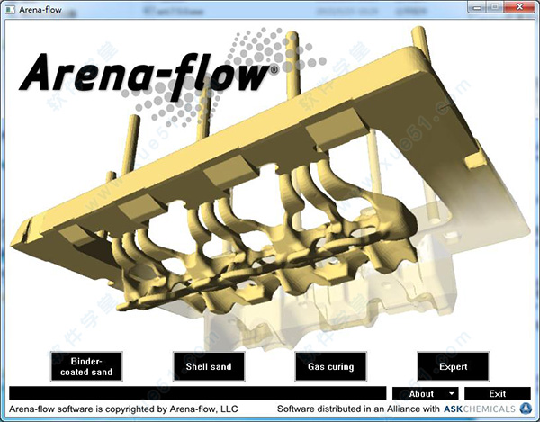Close the Arena-flow window
Screen dimensions: 540x422
(x=519, y=7)
